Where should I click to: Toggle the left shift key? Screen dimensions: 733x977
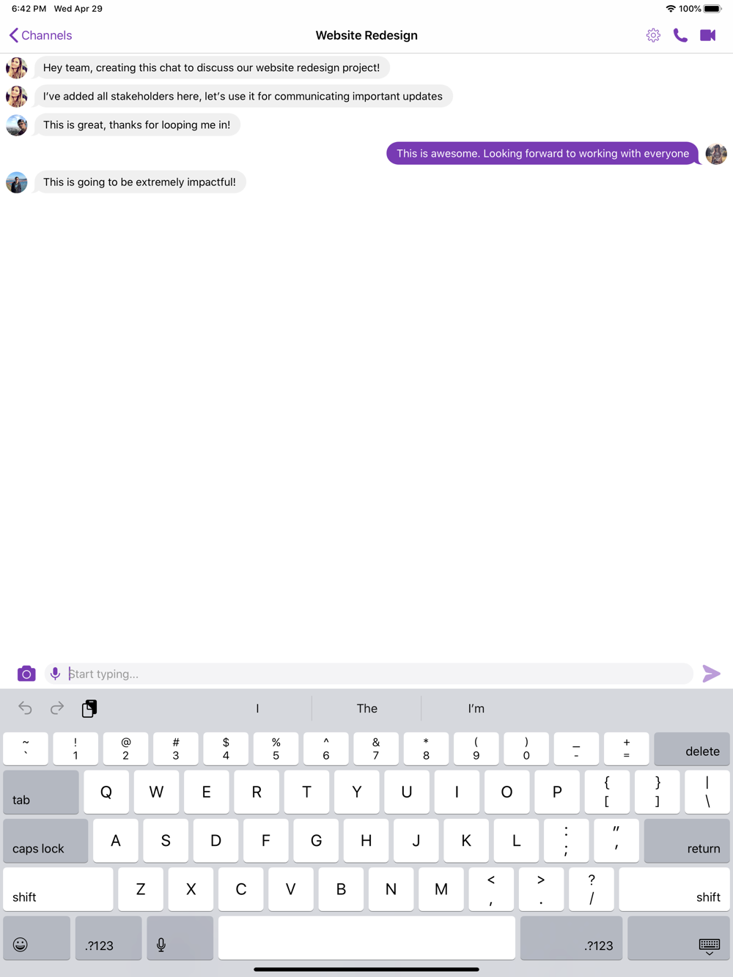point(59,889)
